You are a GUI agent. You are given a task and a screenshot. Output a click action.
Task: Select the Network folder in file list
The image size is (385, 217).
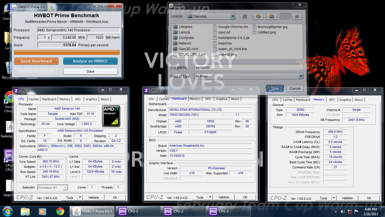[183, 43]
